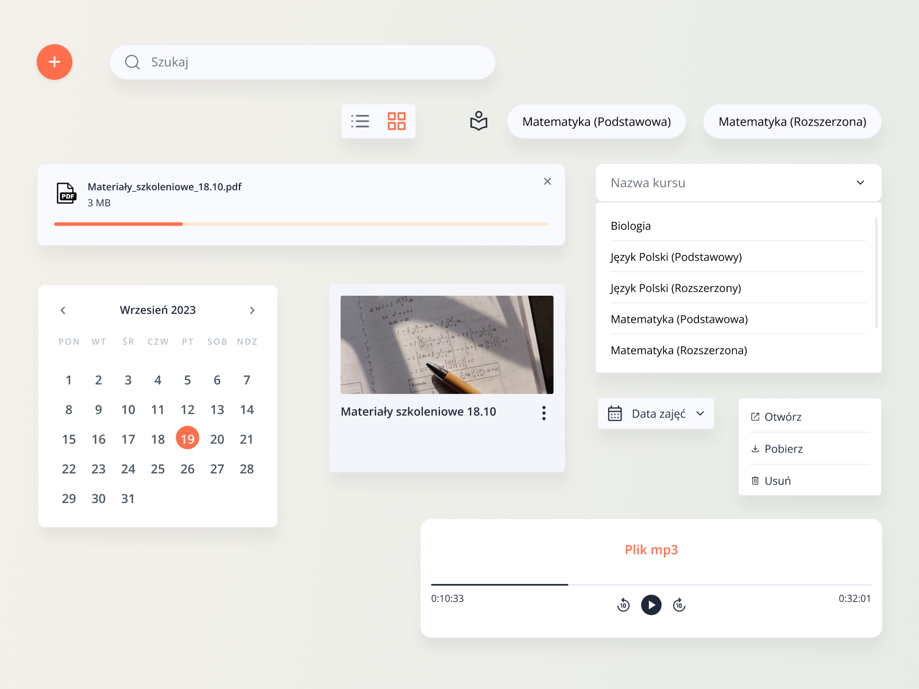The height and width of the screenshot is (689, 919).
Task: Select Usuń from the context menu
Action: click(x=777, y=481)
